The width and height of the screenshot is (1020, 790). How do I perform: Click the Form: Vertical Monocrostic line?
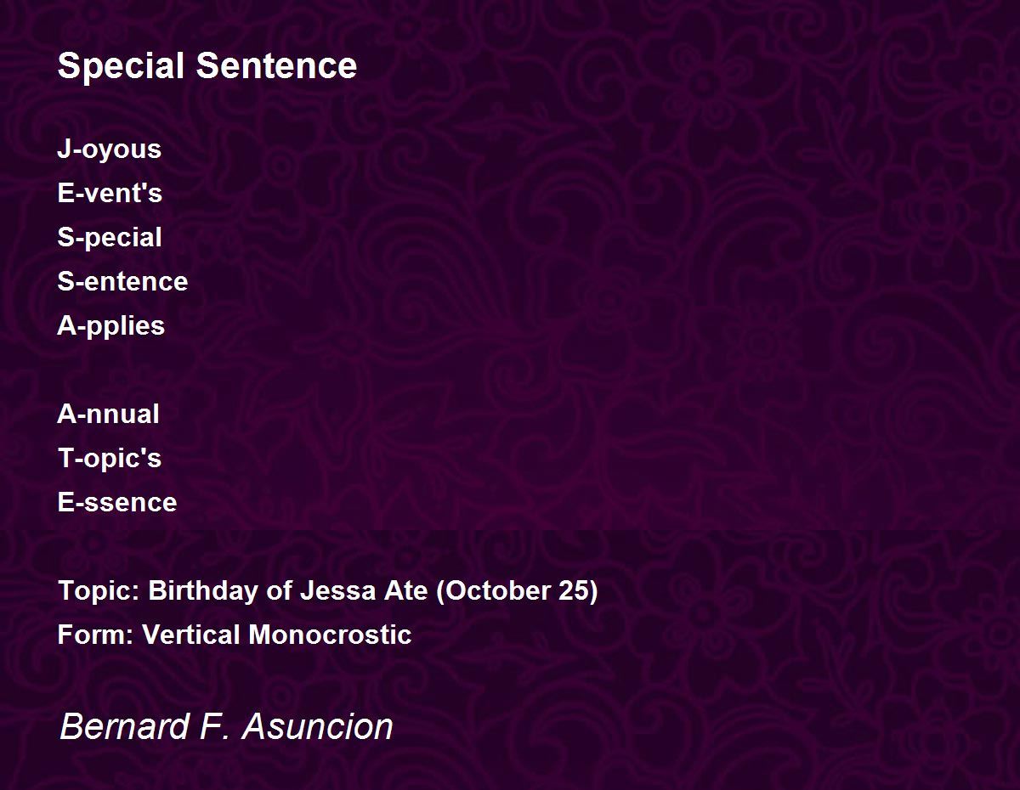click(235, 635)
